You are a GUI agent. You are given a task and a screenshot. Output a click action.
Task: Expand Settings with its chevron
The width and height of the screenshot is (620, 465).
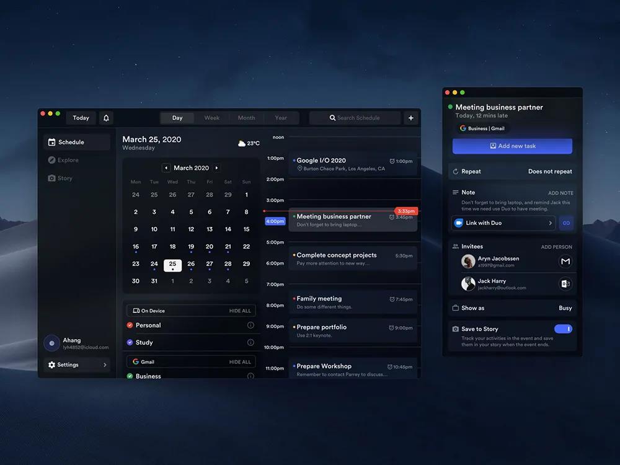[x=105, y=365]
